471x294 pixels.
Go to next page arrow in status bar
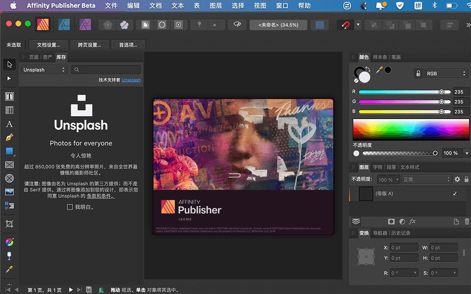tap(71, 290)
